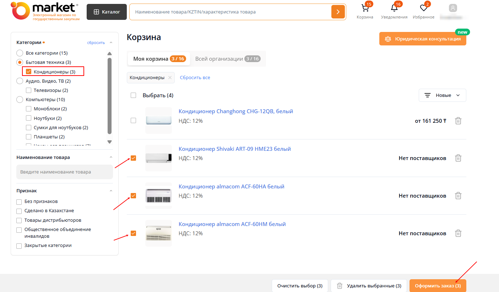The width and height of the screenshot is (499, 292).
Task: Go to the market logo homepage
Action: (x=45, y=11)
